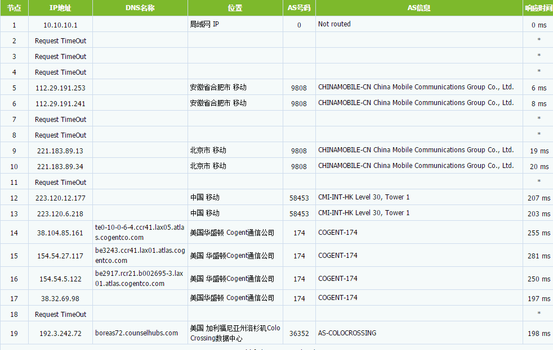Click node number 19
Image resolution: width=553 pixels, height=350 pixels.
(14, 334)
